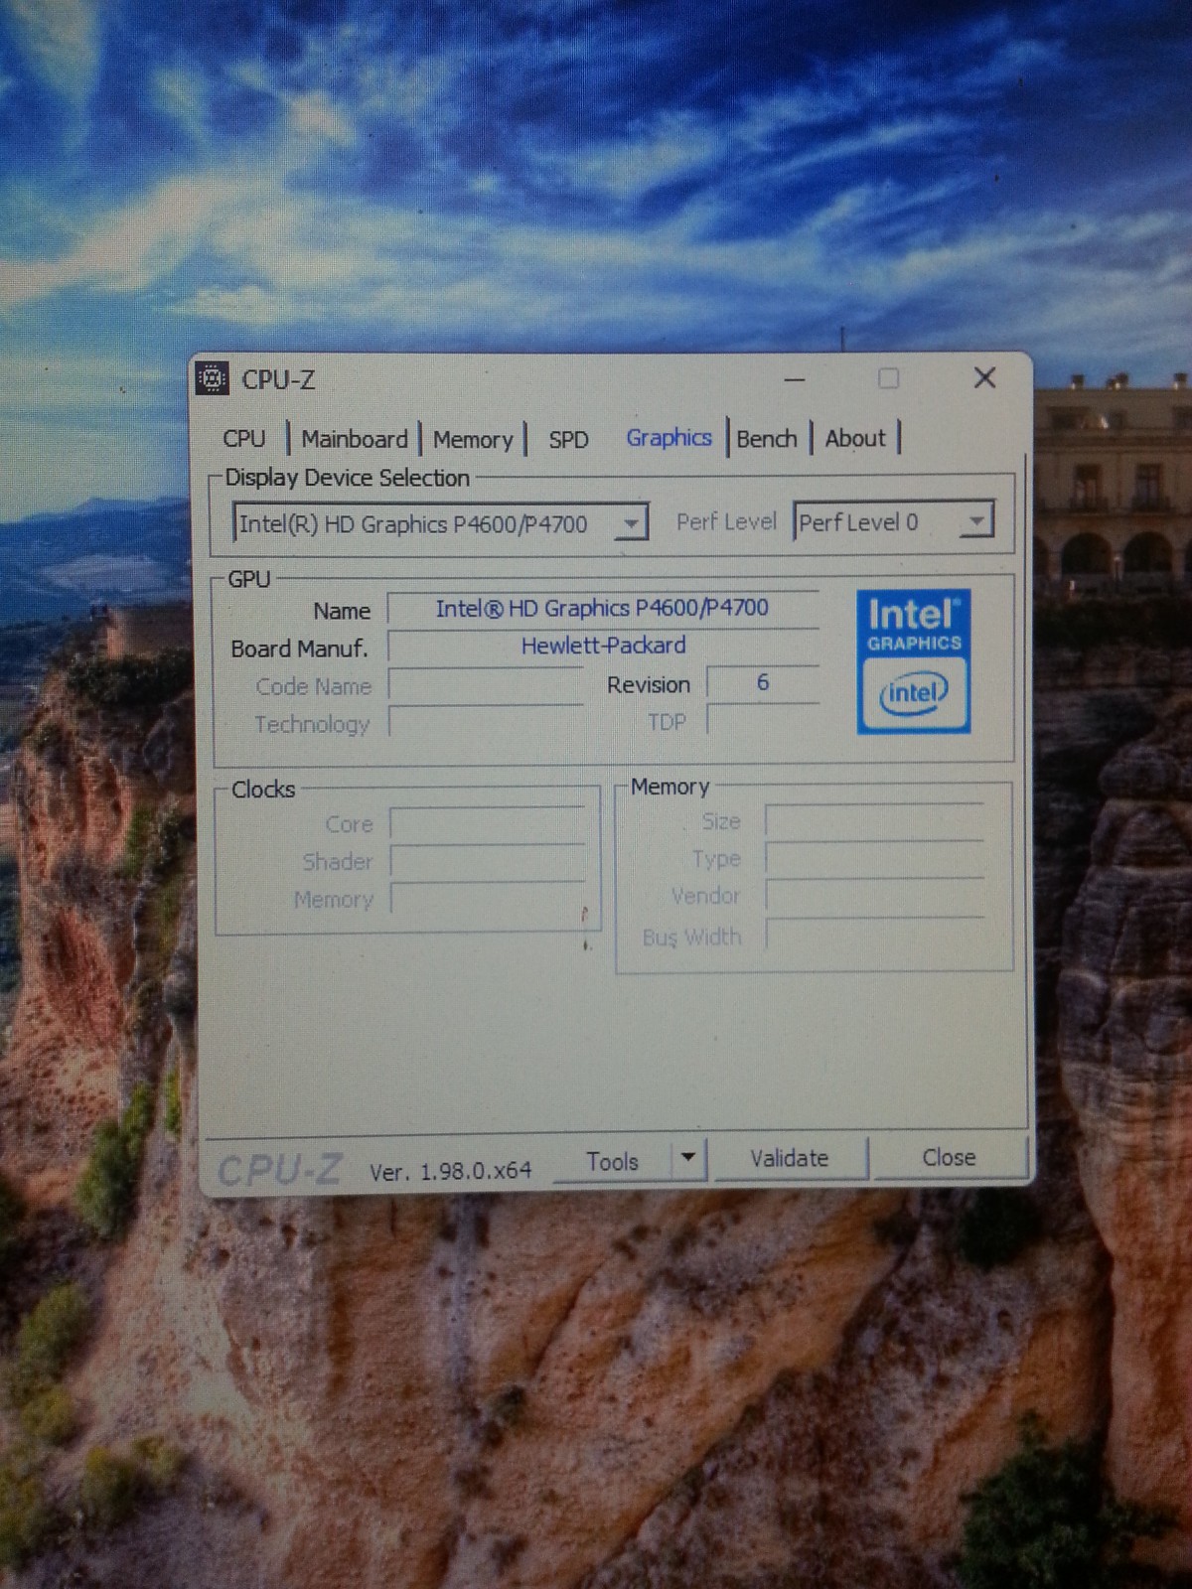Click the empty Code Name field
The image size is (1192, 1589).
(x=486, y=685)
